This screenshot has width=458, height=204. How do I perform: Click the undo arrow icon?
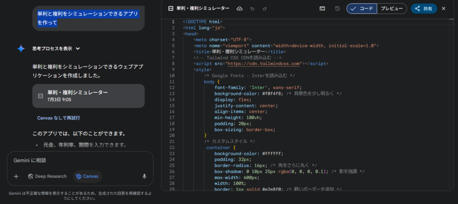[x=252, y=8]
